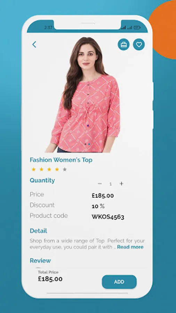This screenshot has height=313, width=176.
Task: Tap the quantity number field
Action: point(111,184)
